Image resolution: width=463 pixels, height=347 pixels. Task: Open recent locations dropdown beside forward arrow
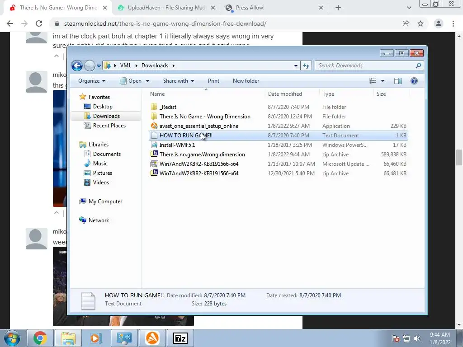coord(99,66)
